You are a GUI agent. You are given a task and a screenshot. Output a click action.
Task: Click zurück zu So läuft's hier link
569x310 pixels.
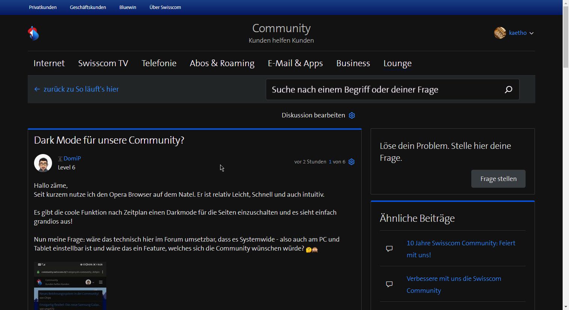81,89
